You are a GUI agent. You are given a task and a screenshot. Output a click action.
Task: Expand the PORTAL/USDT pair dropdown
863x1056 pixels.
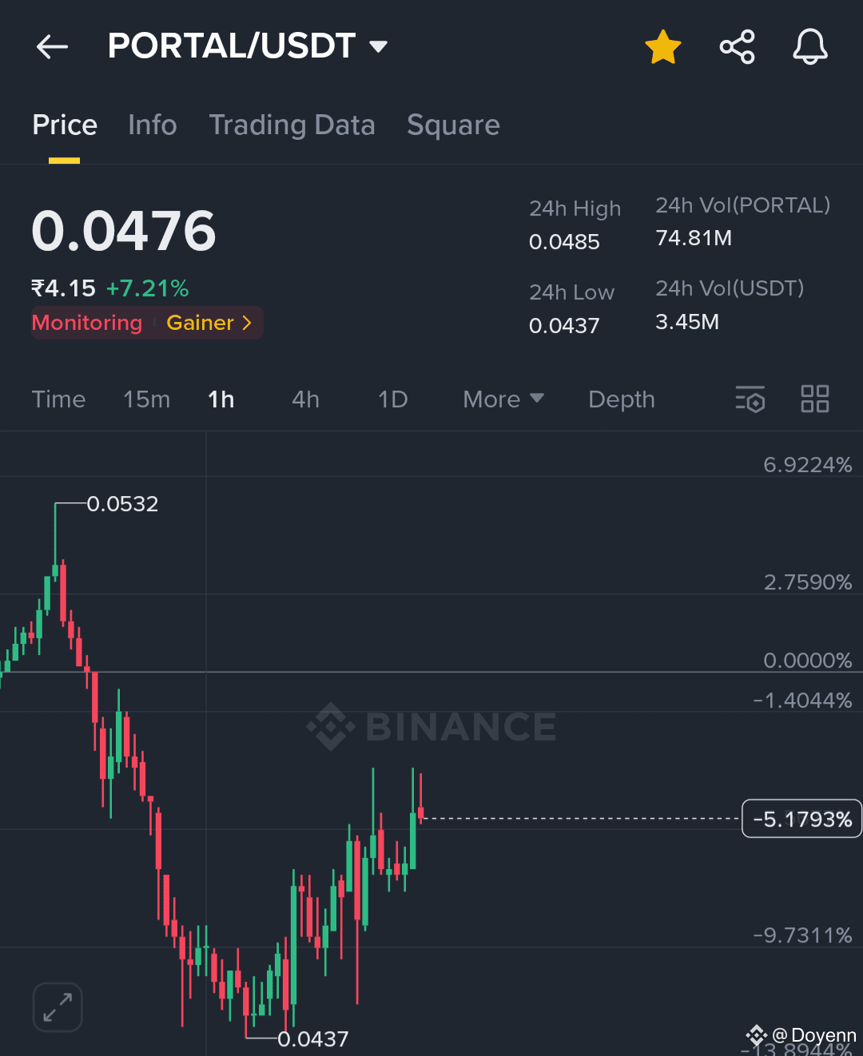[379, 47]
